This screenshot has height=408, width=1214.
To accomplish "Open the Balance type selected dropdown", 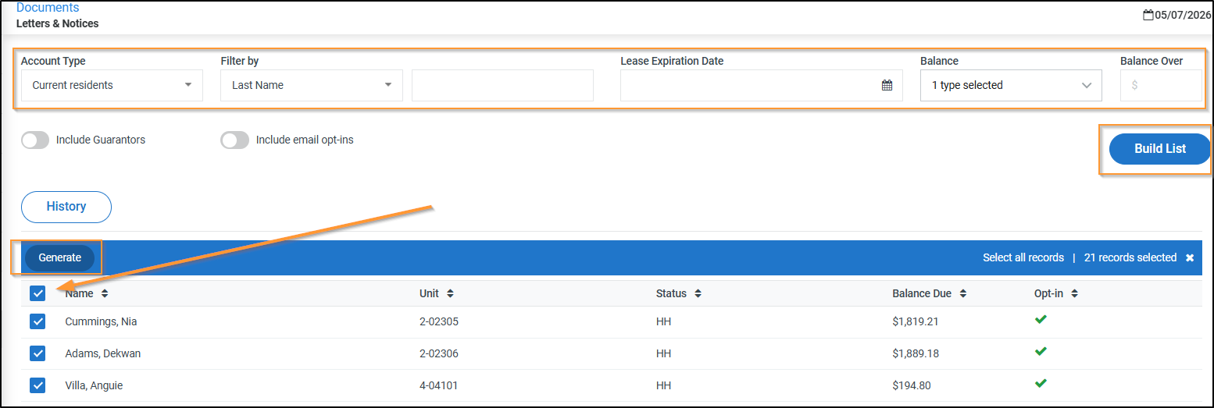I will click(x=1011, y=85).
